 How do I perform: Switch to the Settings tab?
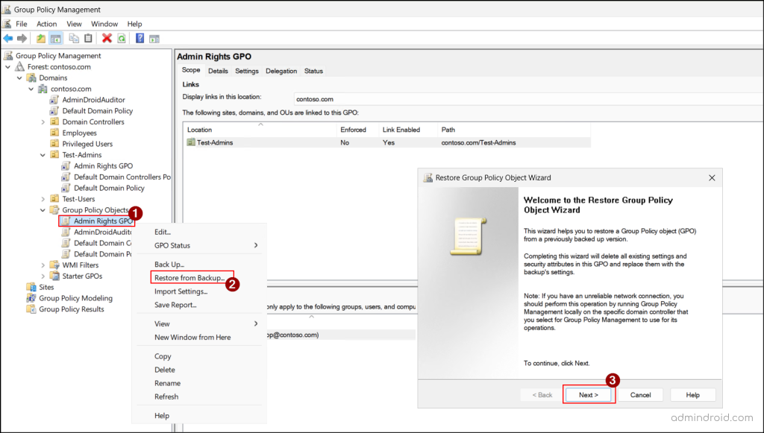pyautogui.click(x=247, y=71)
